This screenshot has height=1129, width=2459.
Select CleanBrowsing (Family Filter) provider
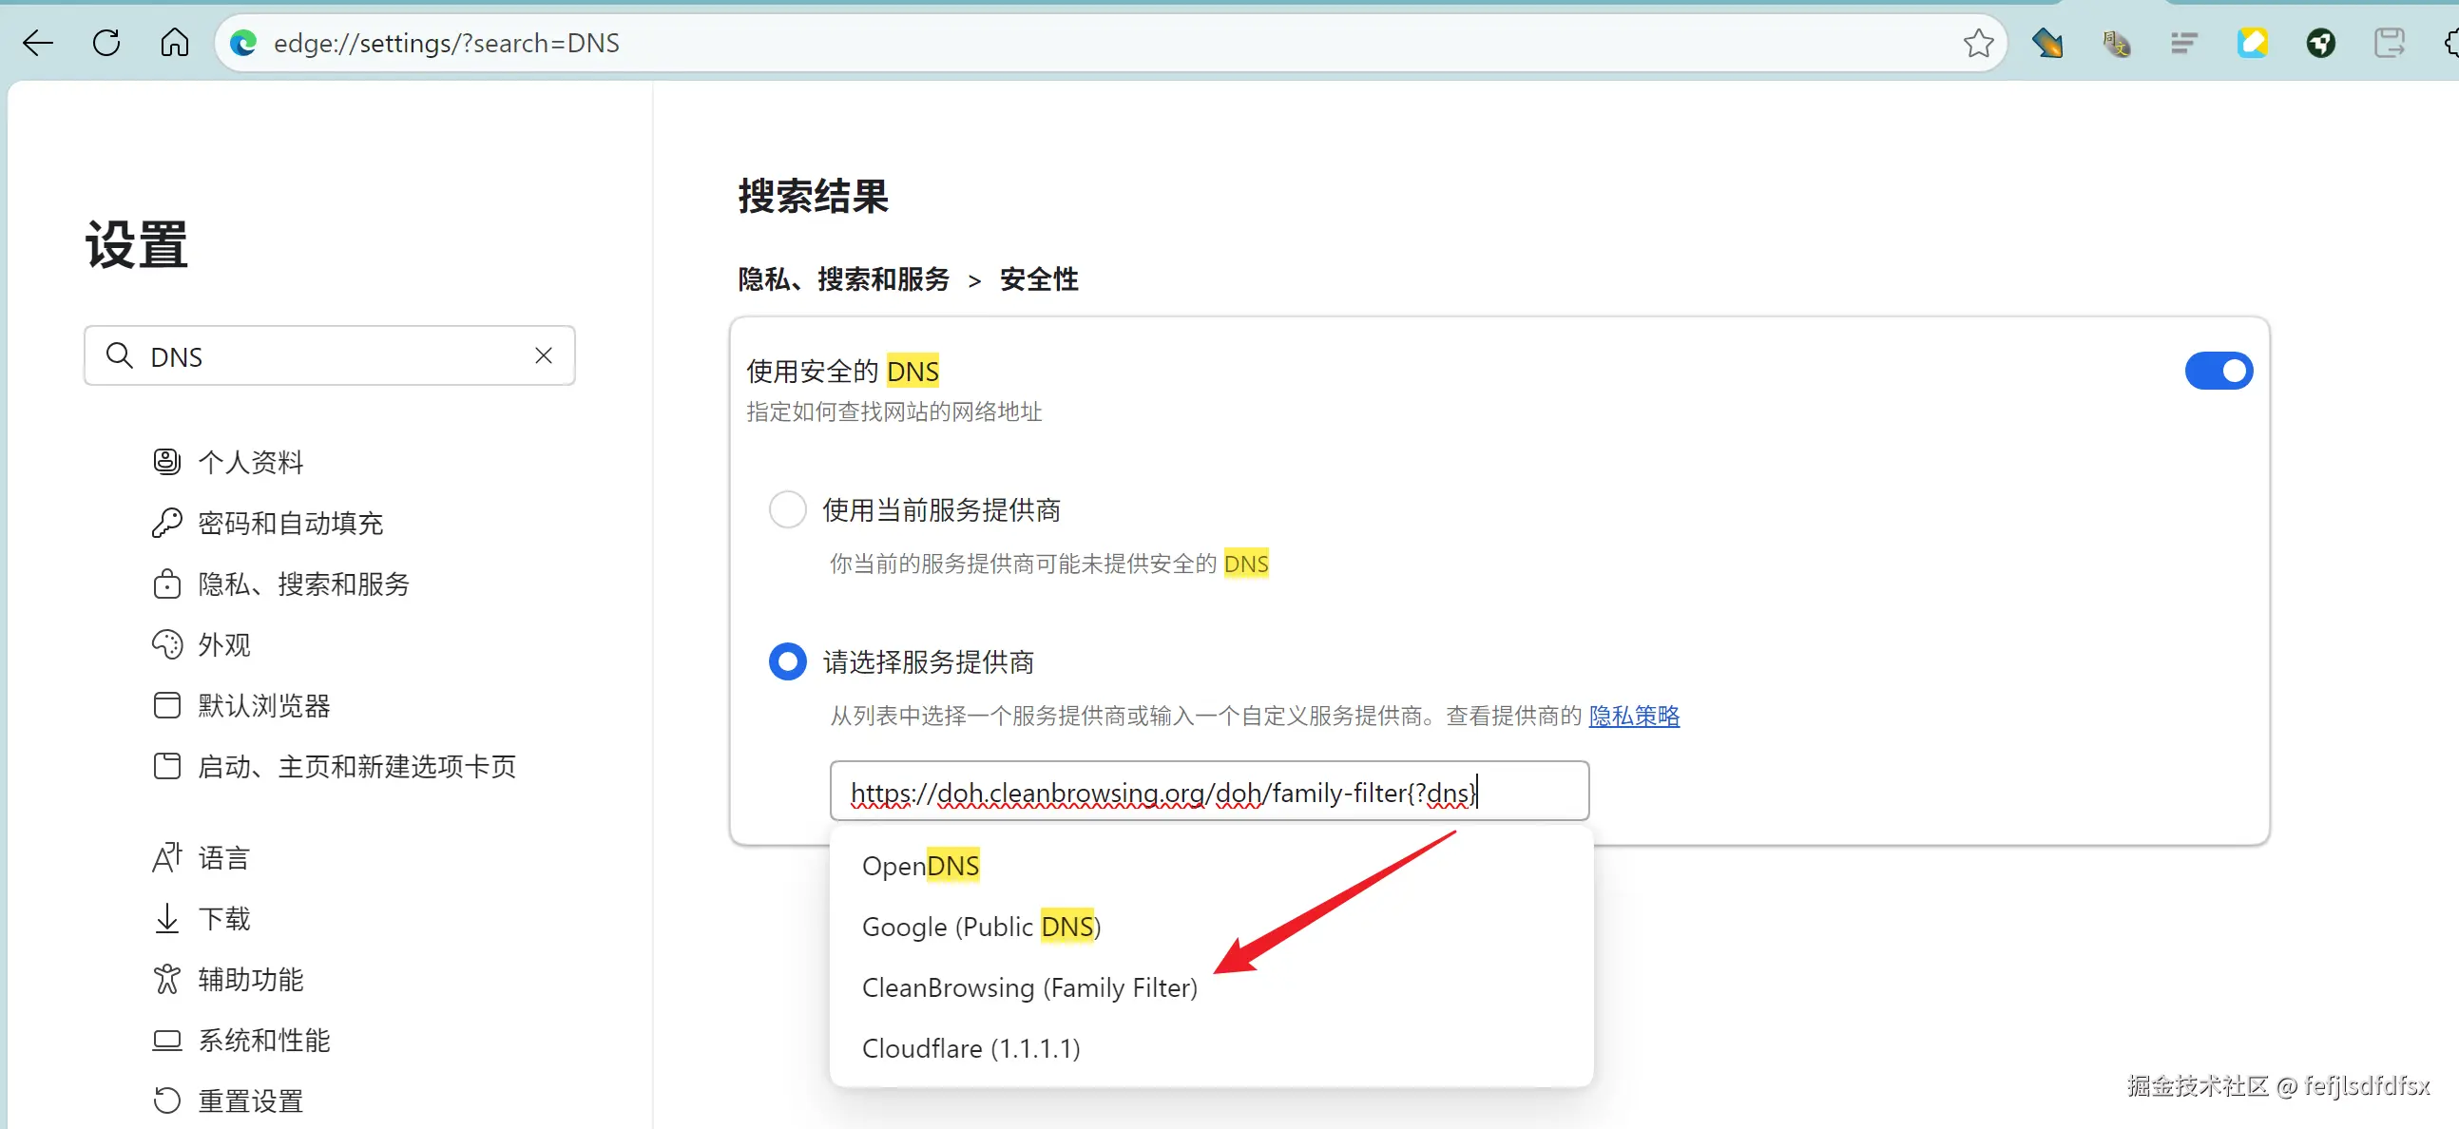(1028, 987)
